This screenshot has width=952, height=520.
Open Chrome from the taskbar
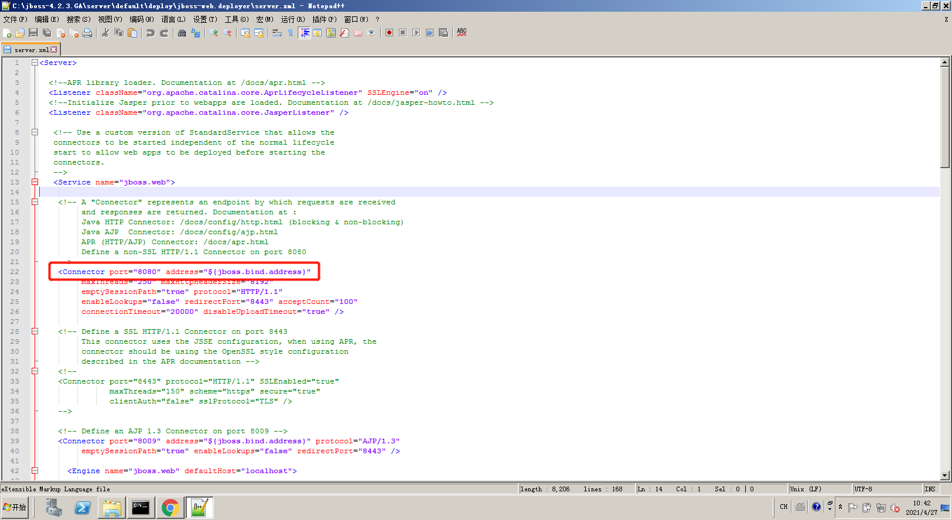[x=170, y=508]
